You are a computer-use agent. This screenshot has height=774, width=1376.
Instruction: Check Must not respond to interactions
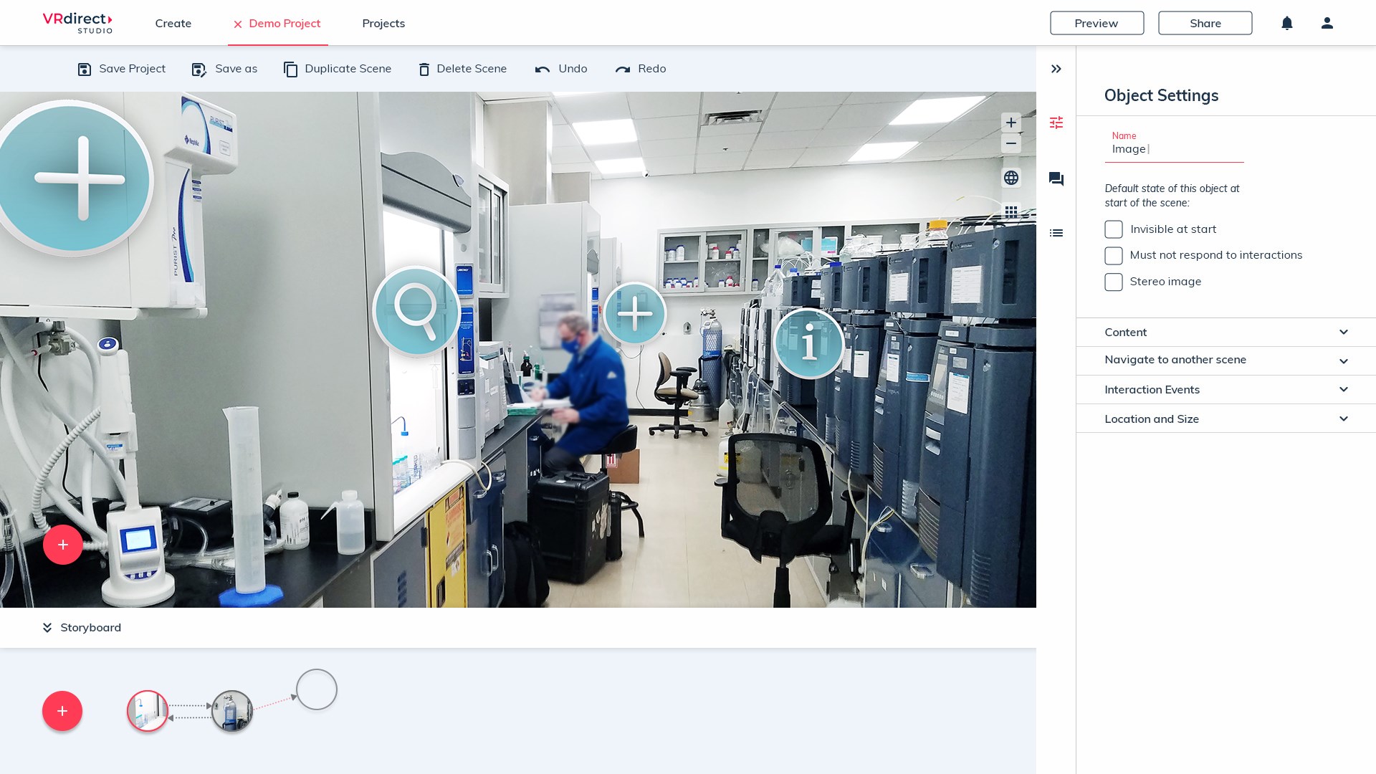pyautogui.click(x=1113, y=256)
